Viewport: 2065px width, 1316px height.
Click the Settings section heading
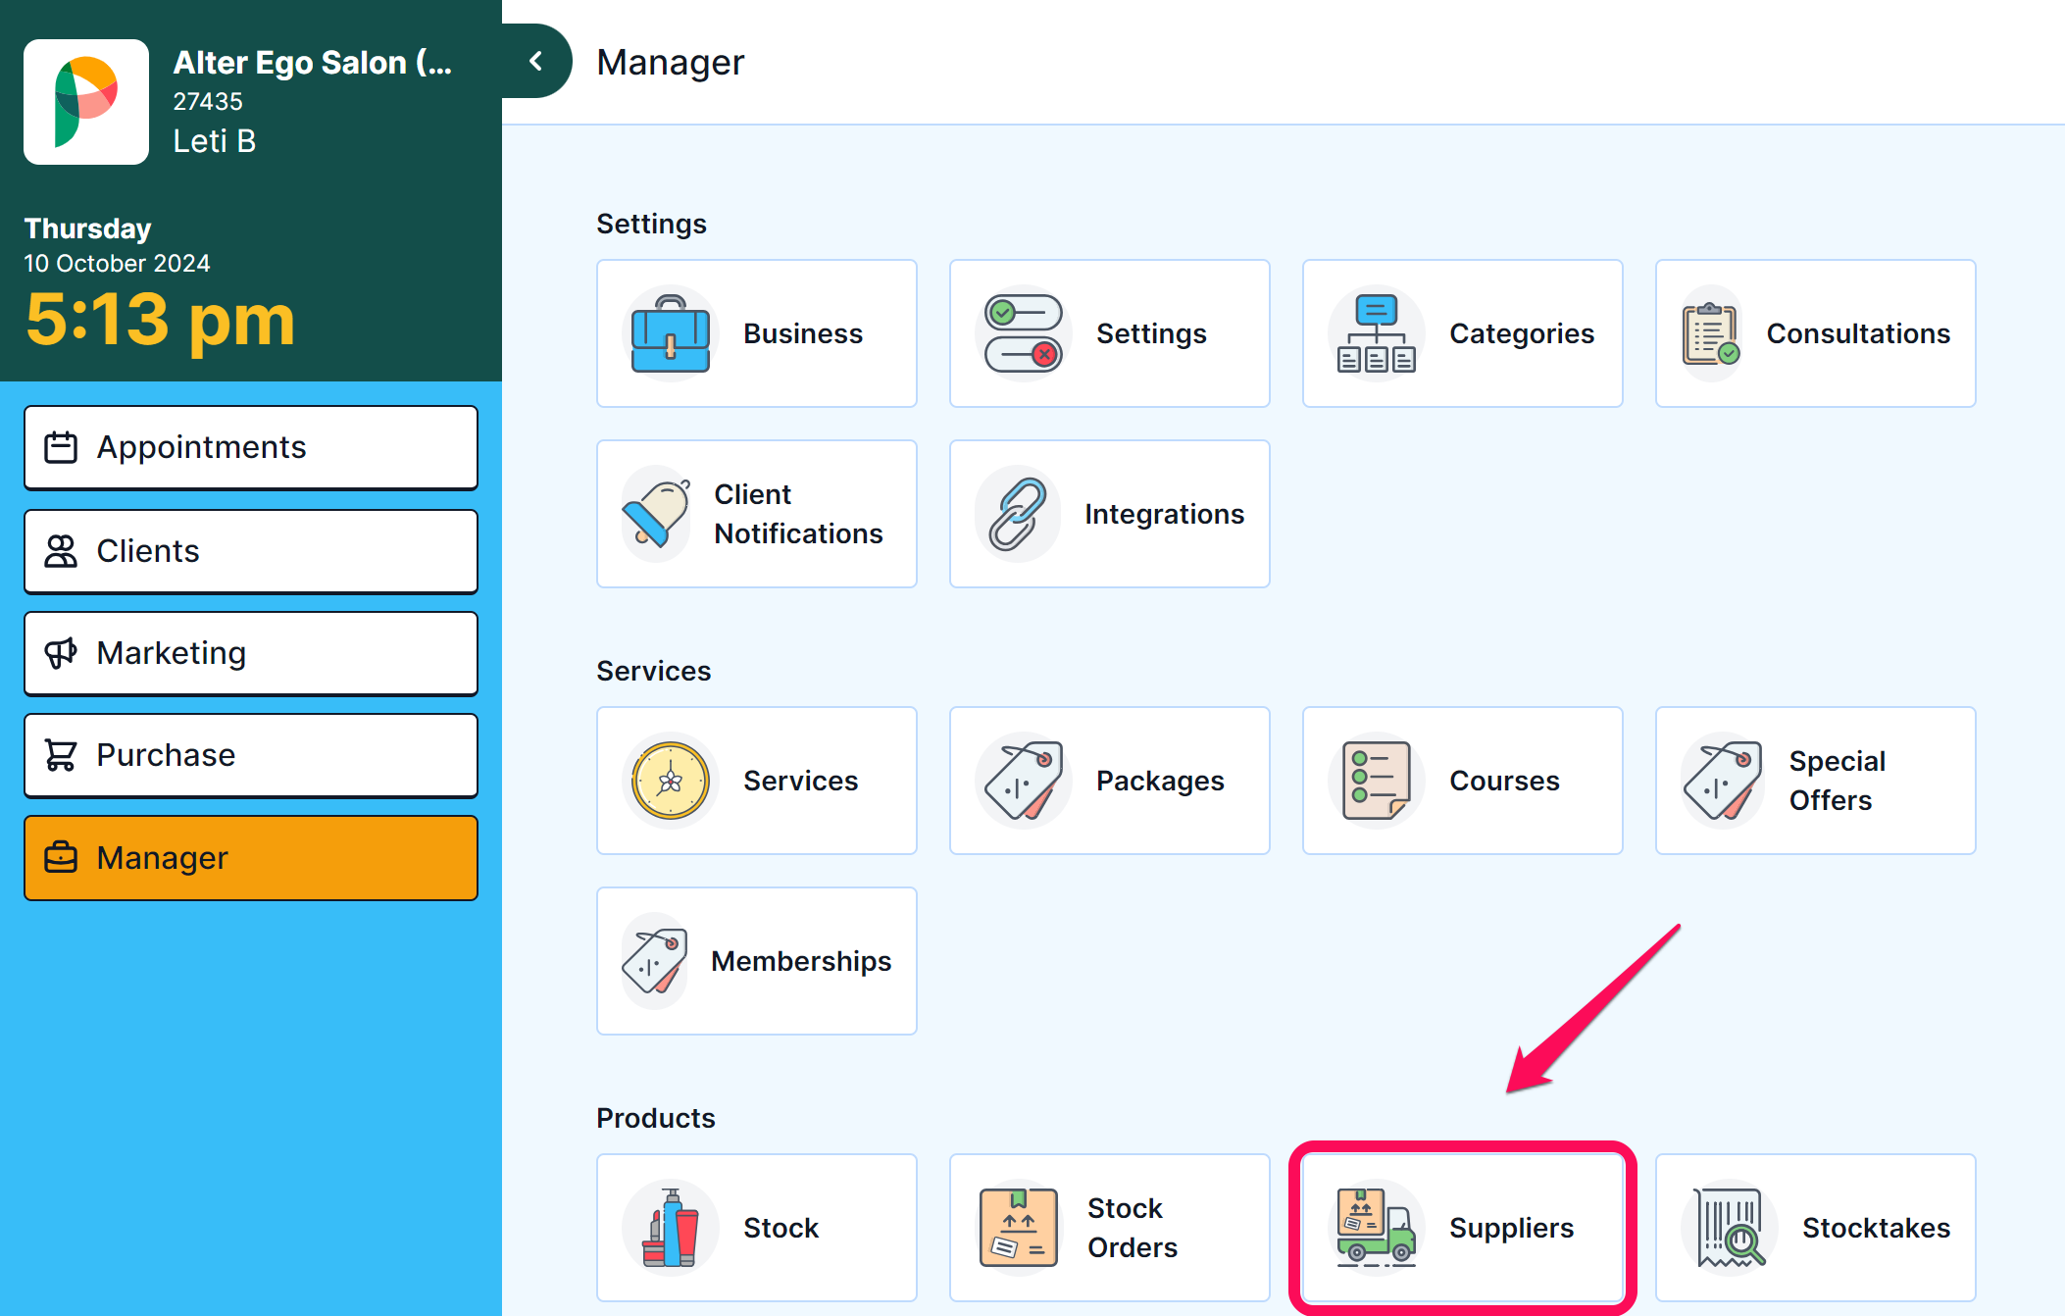651,224
